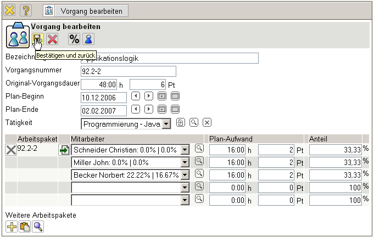Open the Tätigkeit dropdown 'Programmierung - Java'

pos(166,124)
